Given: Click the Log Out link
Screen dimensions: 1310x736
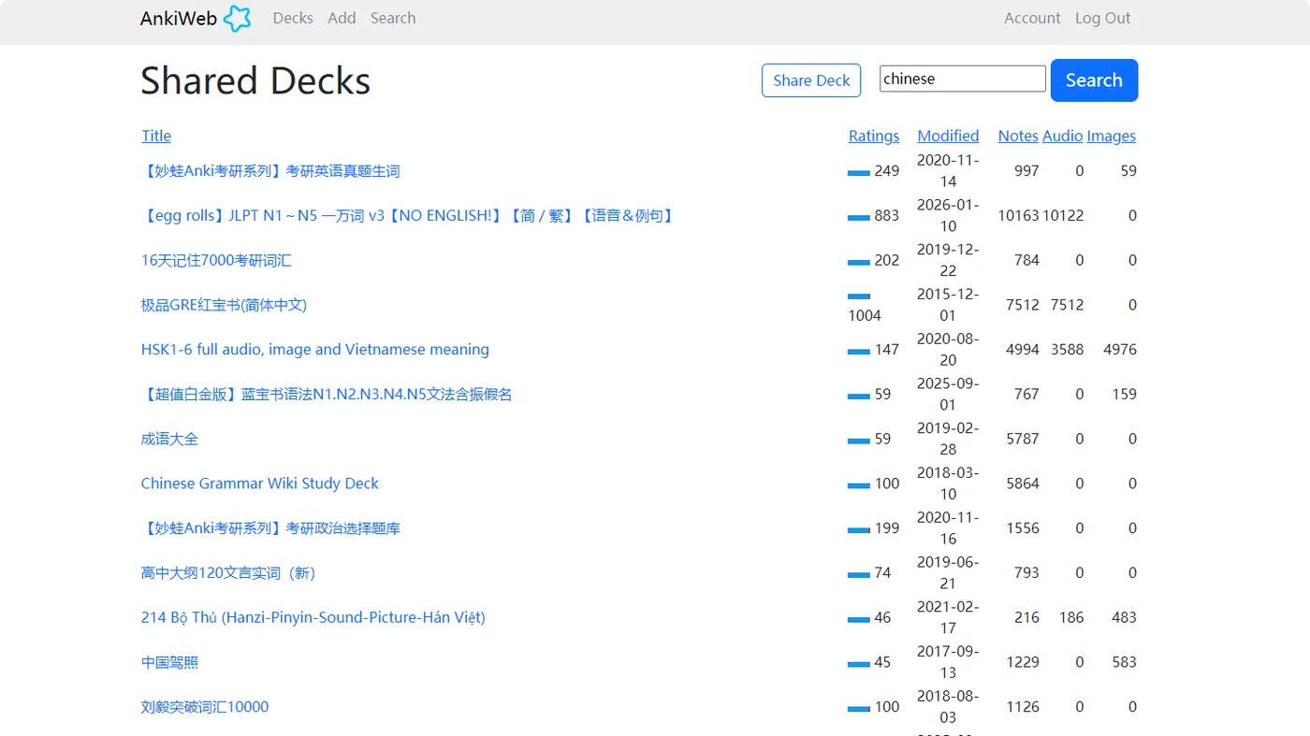Looking at the screenshot, I should click(x=1102, y=18).
